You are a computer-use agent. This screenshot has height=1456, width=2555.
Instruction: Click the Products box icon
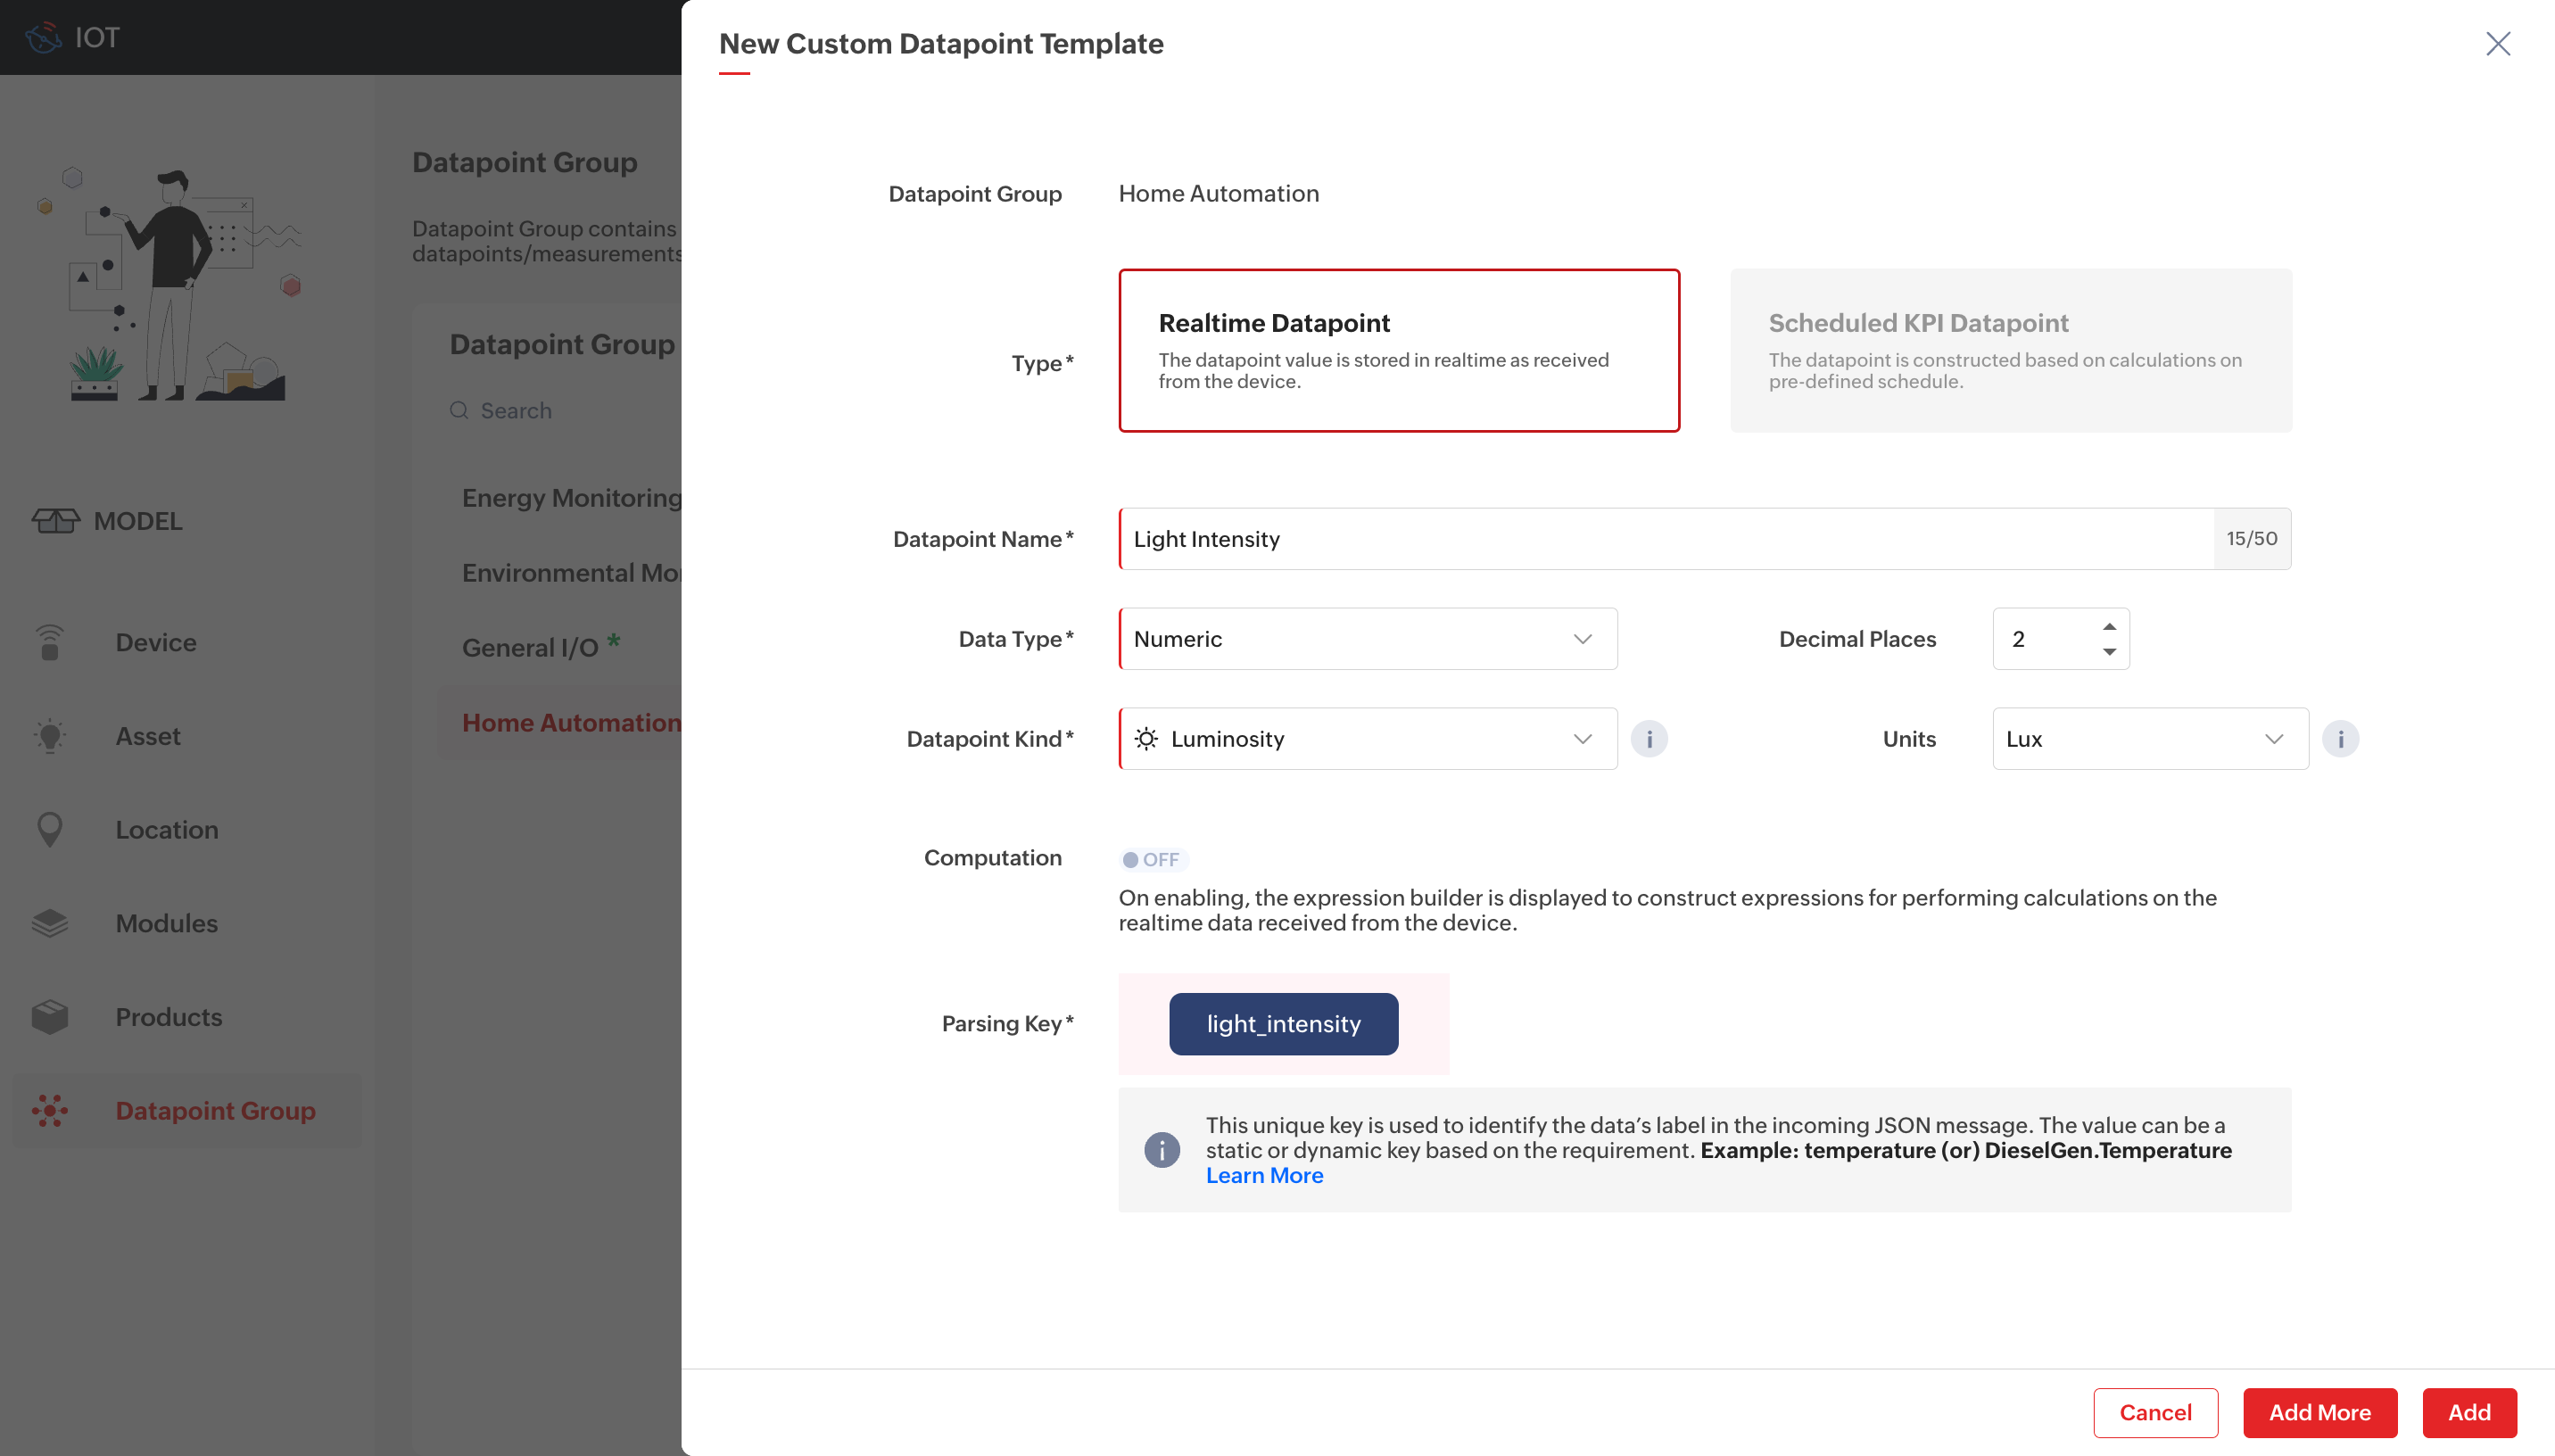click(49, 1017)
